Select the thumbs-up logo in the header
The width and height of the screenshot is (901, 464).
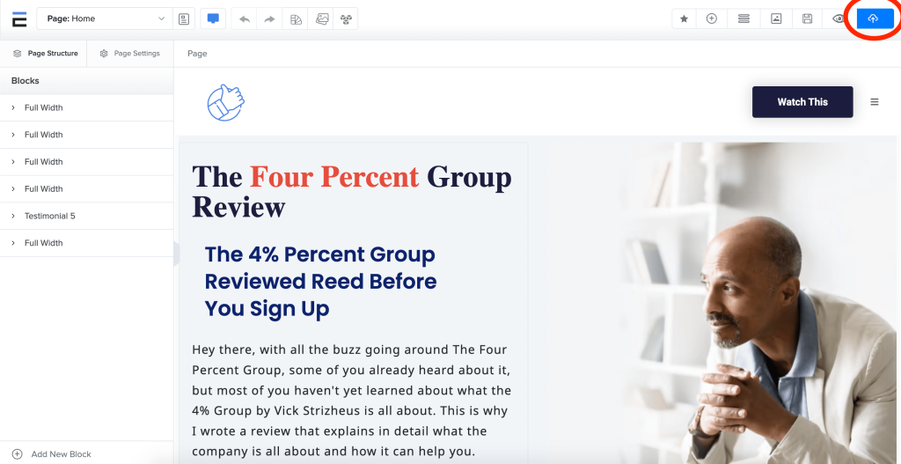click(x=226, y=102)
